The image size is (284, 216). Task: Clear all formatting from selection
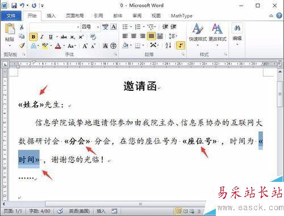tap(93, 36)
